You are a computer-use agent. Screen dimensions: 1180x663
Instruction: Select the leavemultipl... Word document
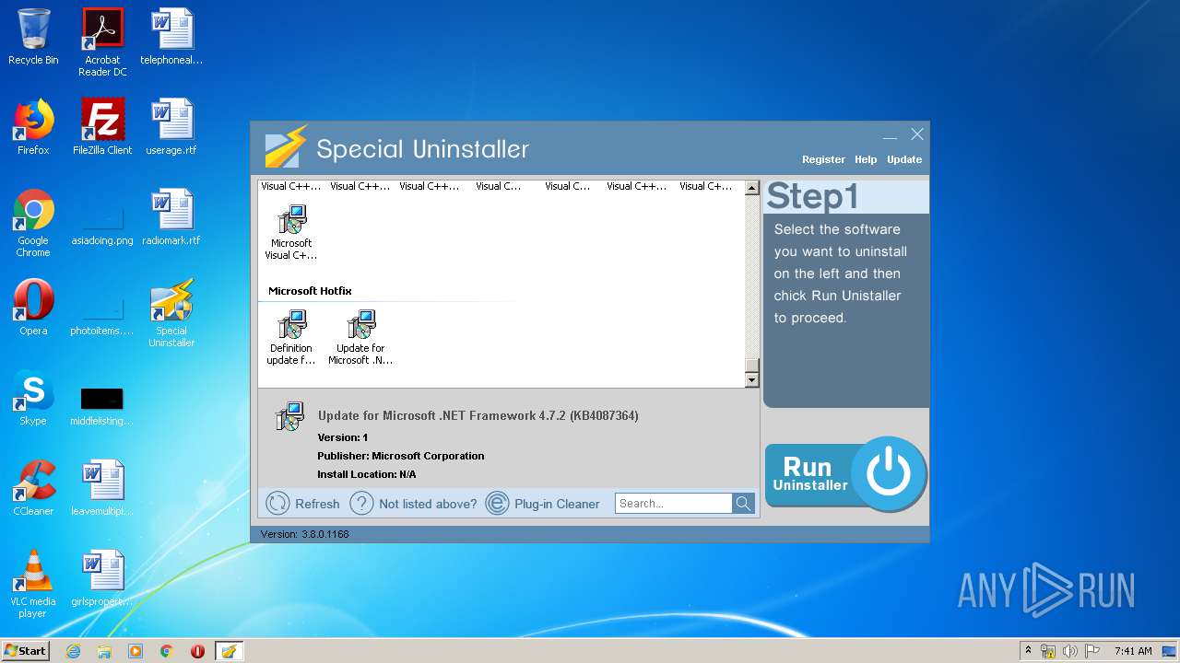tap(102, 488)
